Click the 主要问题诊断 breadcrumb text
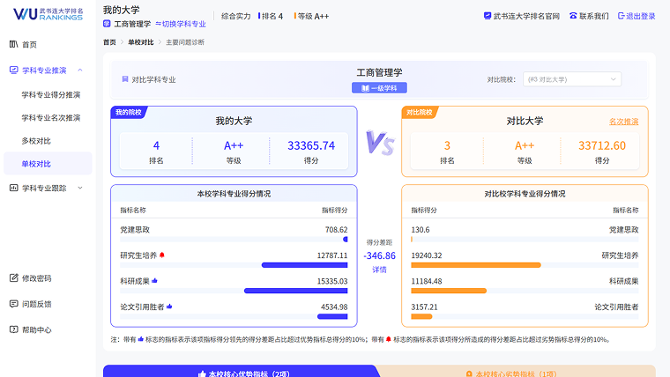 pos(185,42)
